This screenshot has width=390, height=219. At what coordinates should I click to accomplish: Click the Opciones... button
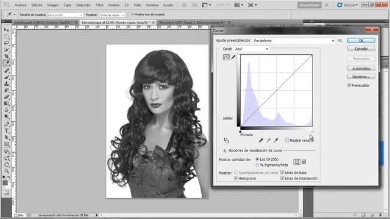coord(361,77)
